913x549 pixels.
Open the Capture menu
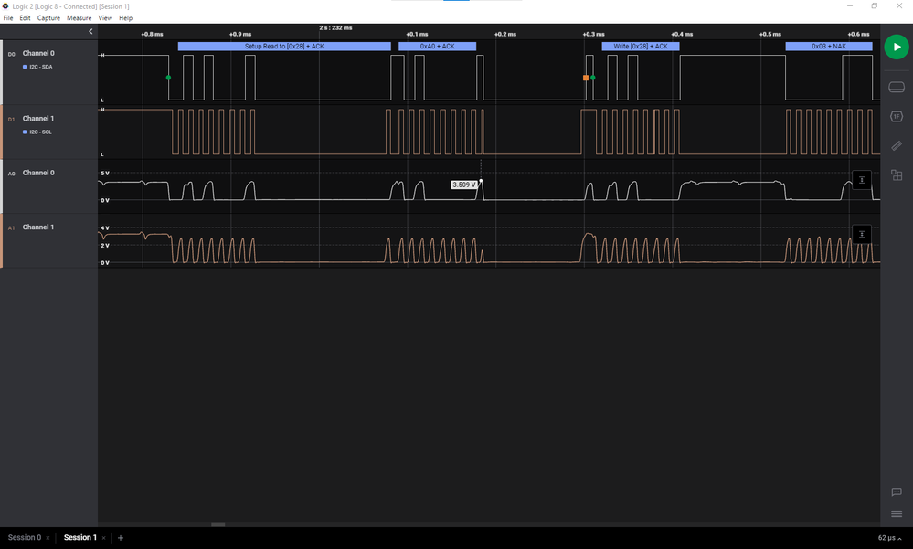coord(49,18)
